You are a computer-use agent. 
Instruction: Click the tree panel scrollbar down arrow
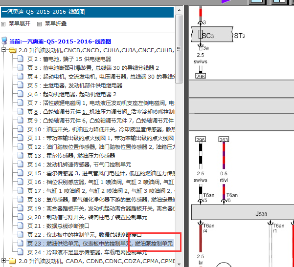[179, 264]
